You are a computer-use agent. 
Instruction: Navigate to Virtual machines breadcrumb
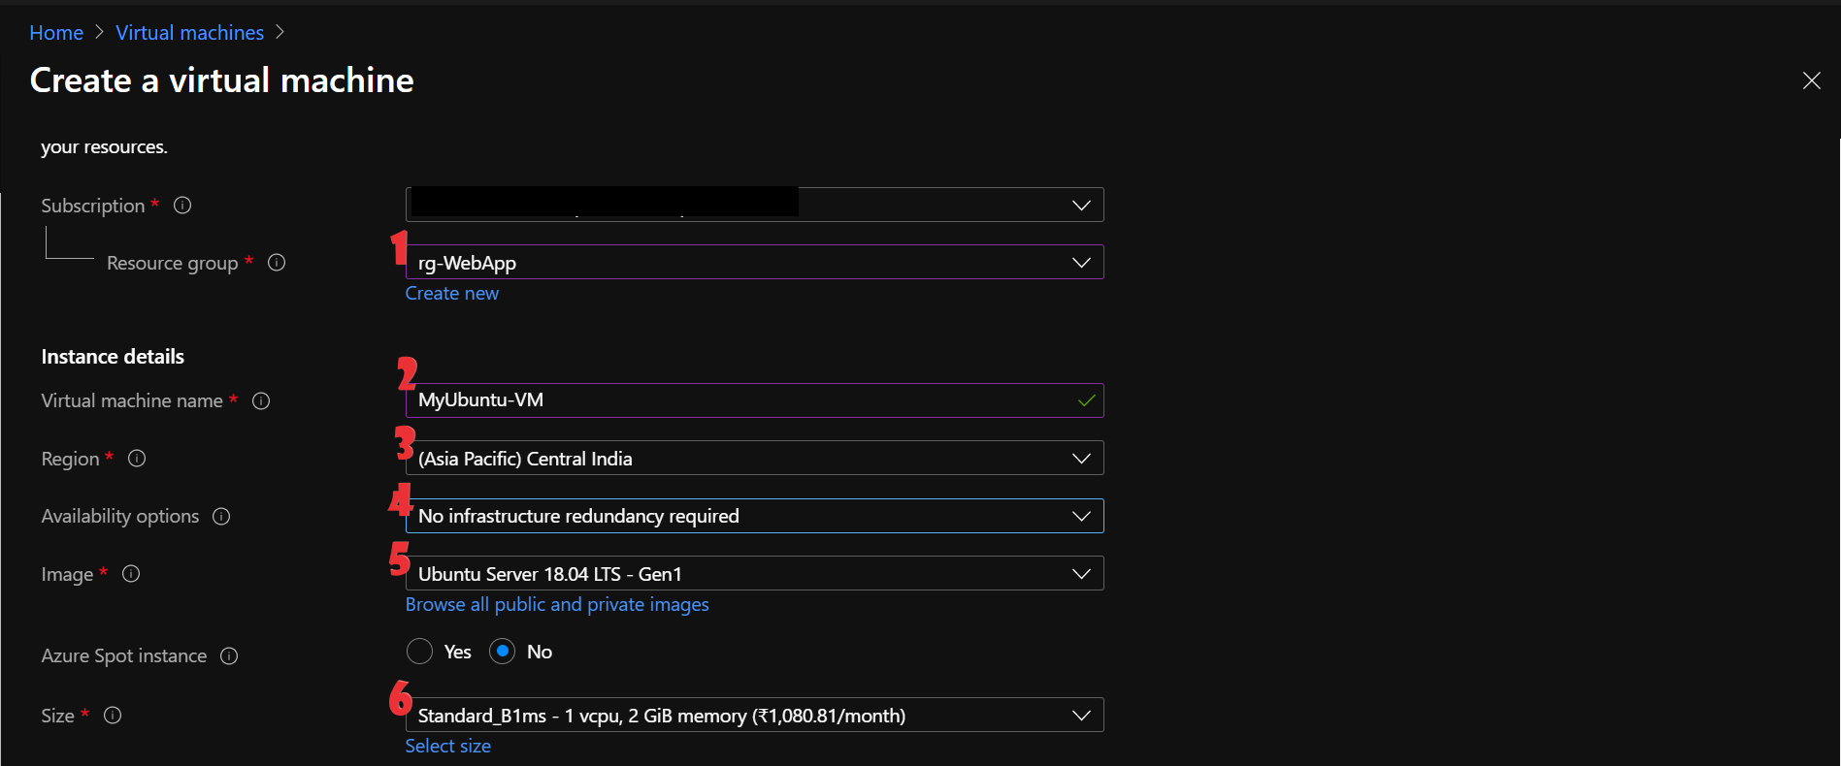click(x=189, y=33)
